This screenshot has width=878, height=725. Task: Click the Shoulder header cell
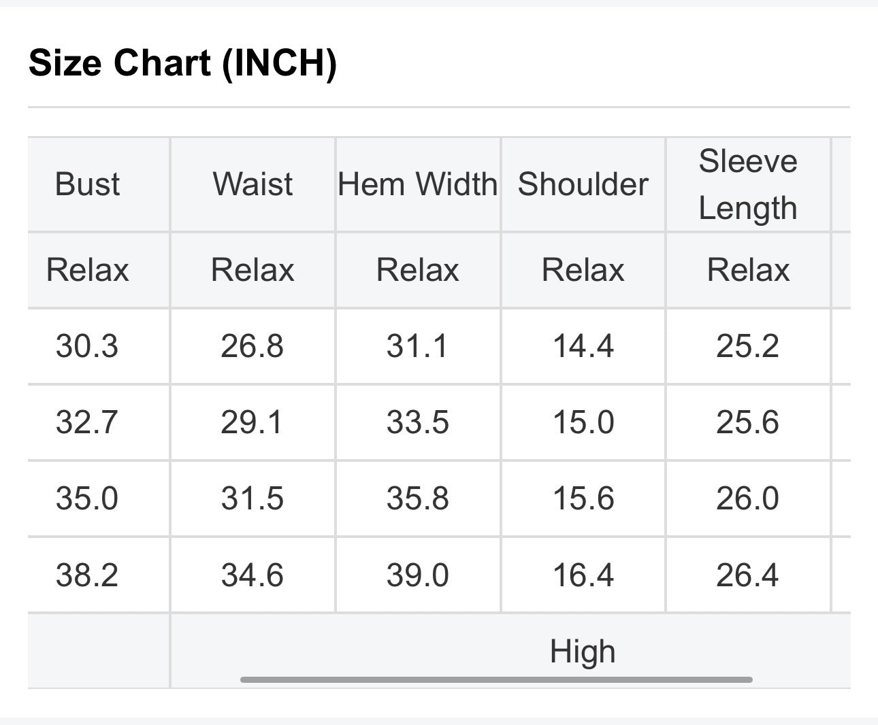pos(583,184)
